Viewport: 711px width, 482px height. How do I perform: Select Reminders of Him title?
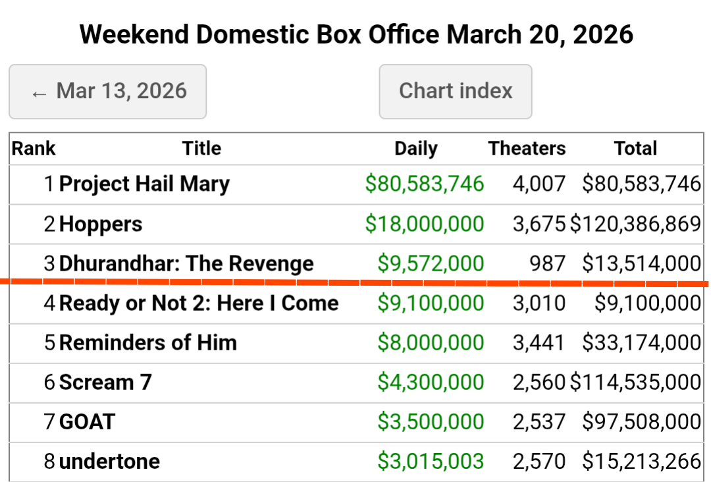[148, 342]
